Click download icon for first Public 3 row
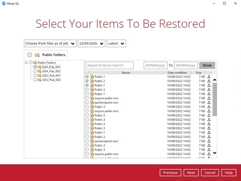The image size is (241, 181). [x=209, y=107]
